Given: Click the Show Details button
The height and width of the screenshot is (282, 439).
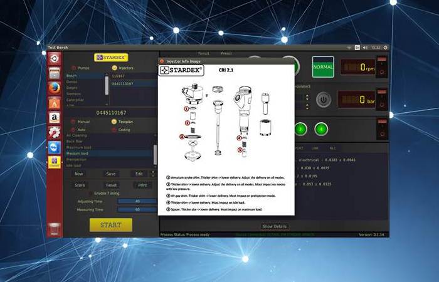Looking at the screenshot, I should click(274, 226).
